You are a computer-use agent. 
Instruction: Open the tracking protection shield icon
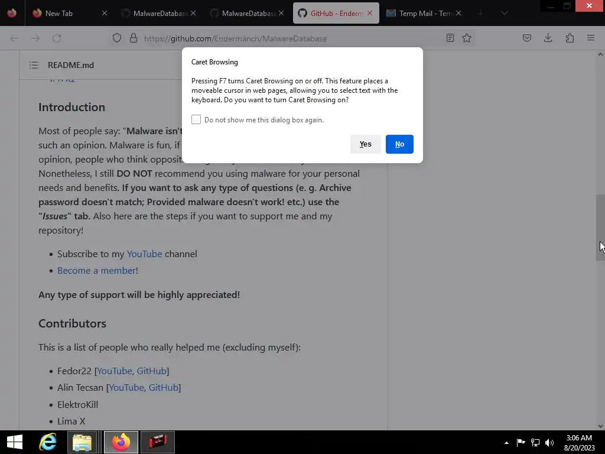[117, 38]
